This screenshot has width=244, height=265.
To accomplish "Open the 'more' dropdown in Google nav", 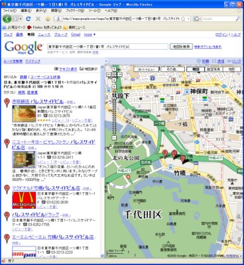I will coord(90,34).
